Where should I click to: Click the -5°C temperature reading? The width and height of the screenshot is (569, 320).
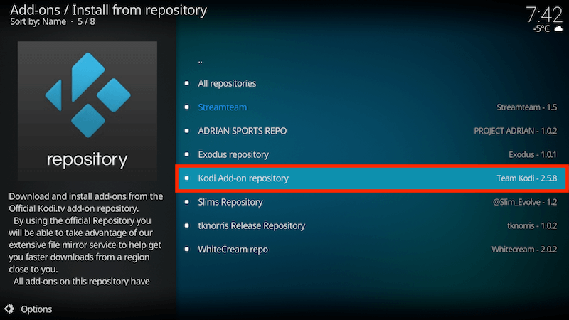coord(541,28)
